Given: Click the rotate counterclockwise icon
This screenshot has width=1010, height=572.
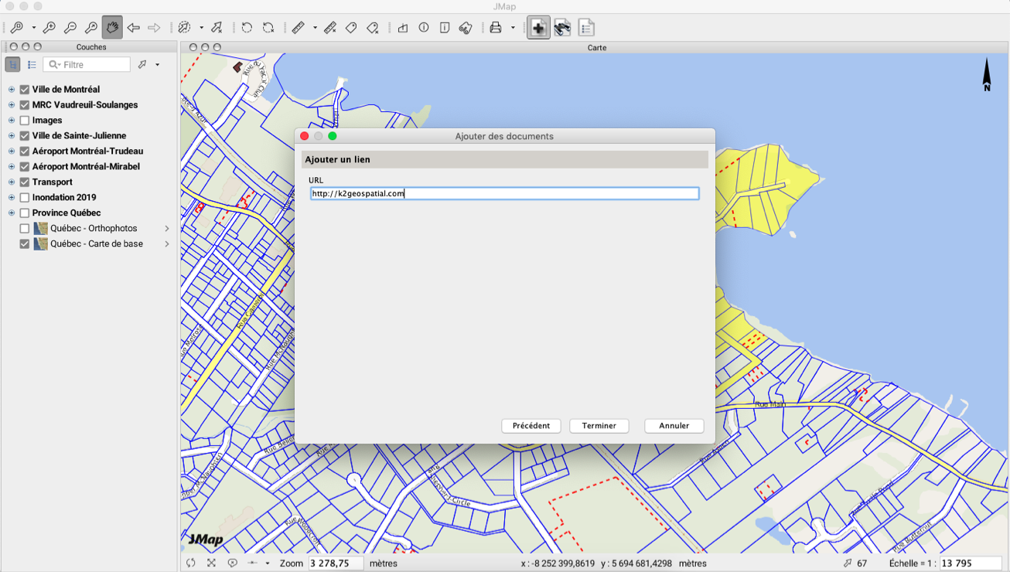Looking at the screenshot, I should point(247,28).
